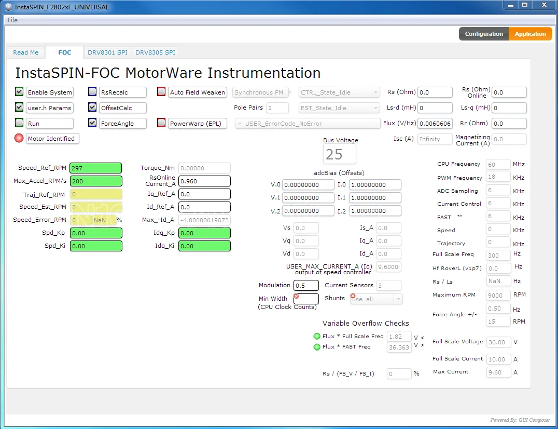Click the Idq_Kp input field

[x=204, y=233]
